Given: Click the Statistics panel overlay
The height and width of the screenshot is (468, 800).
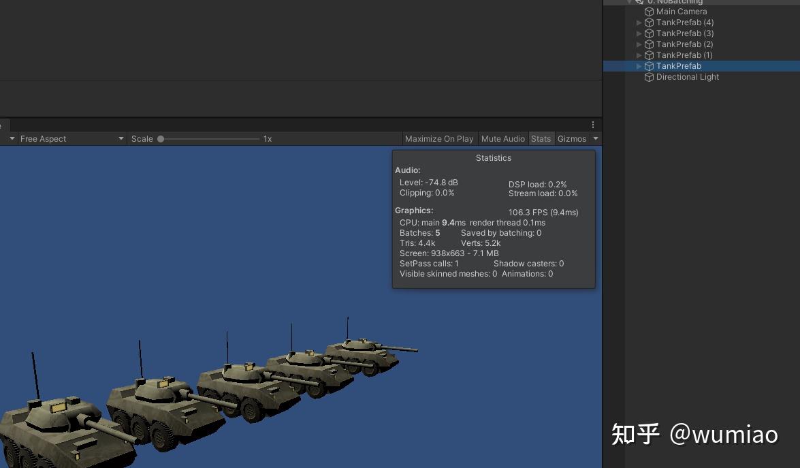Looking at the screenshot, I should pyautogui.click(x=494, y=218).
